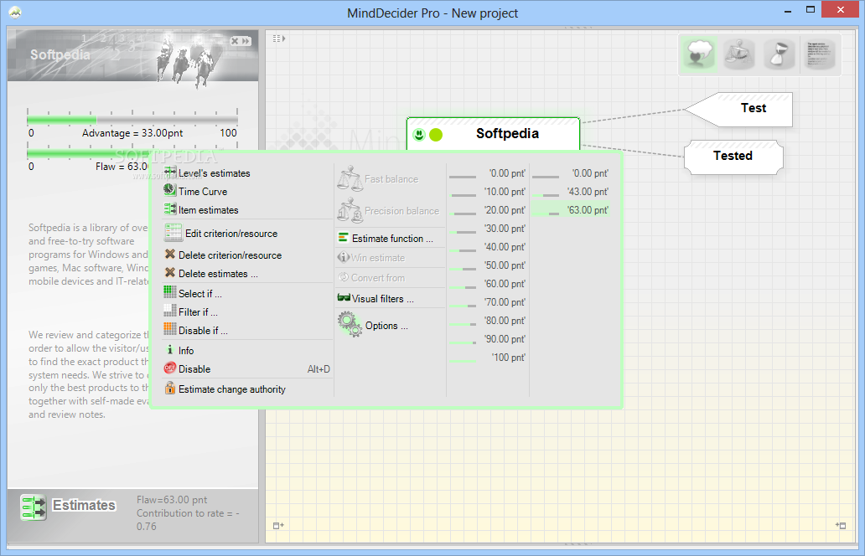The image size is (865, 556).
Task: Pick the '80.00 pnt' value
Action: pos(488,320)
